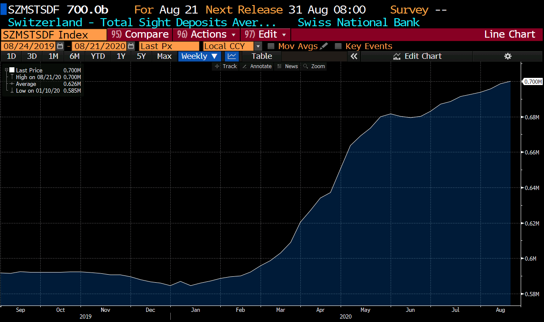Activate the Annotate tool
Image resolution: width=544 pixels, height=322 pixels.
tap(257, 66)
